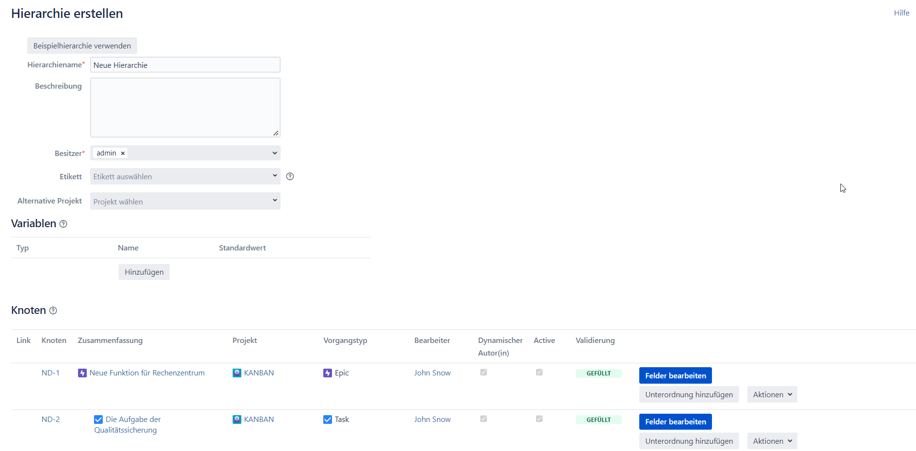Toggle Active checkbox for ND-2

point(539,419)
